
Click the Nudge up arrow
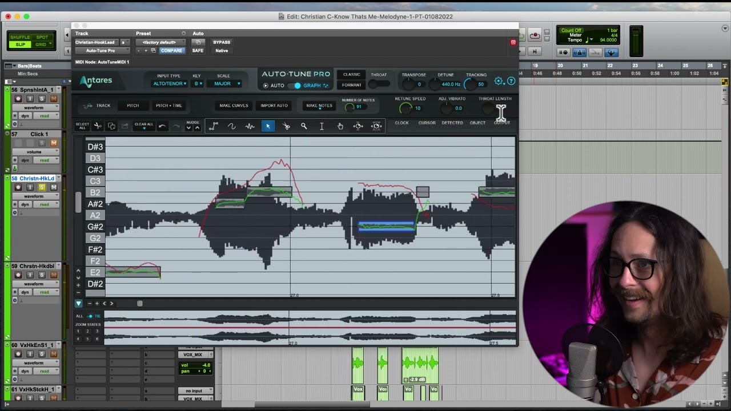pyautogui.click(x=198, y=128)
